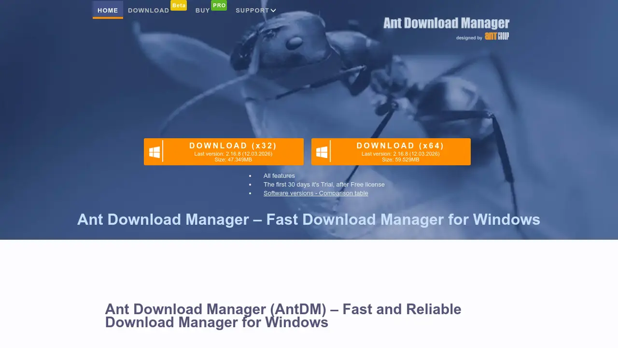Viewport: 618px width, 348px height.
Task: Click the Windows logo on Download x64 button
Action: click(322, 152)
